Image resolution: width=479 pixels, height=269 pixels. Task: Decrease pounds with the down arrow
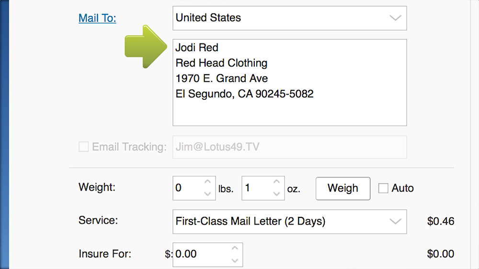coord(207,194)
